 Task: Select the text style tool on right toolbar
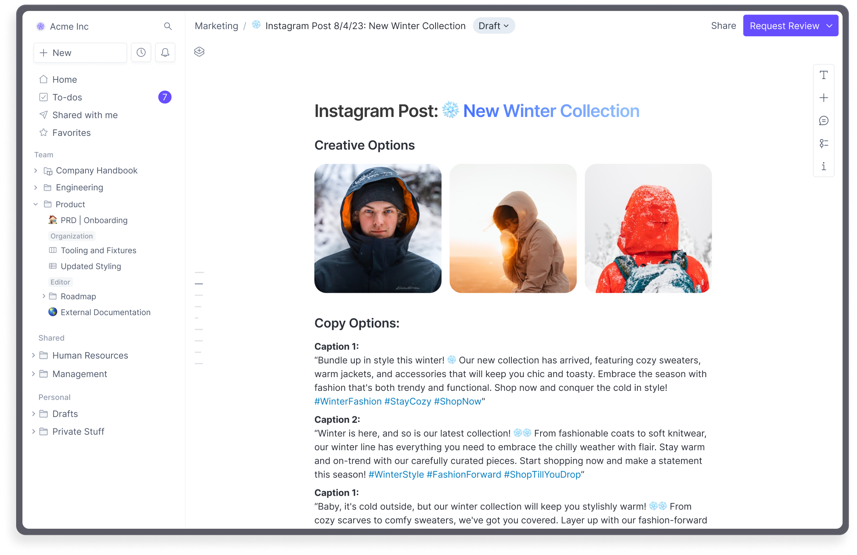tap(823, 75)
